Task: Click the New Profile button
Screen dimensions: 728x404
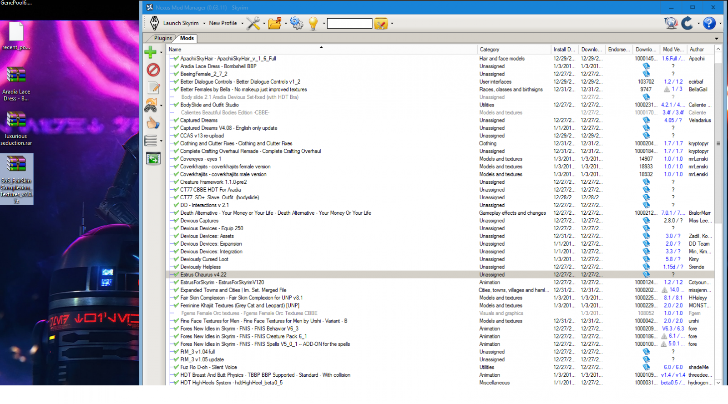Action: (223, 23)
